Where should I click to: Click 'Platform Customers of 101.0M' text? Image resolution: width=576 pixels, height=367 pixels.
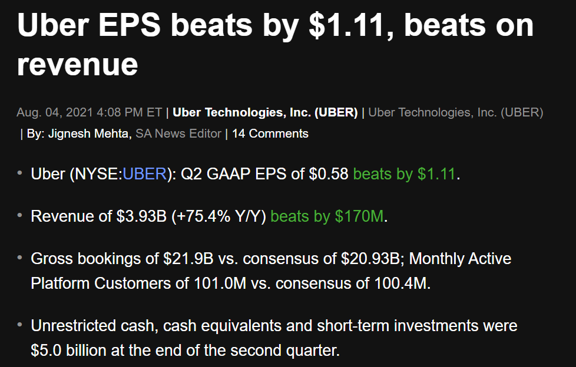tap(138, 283)
